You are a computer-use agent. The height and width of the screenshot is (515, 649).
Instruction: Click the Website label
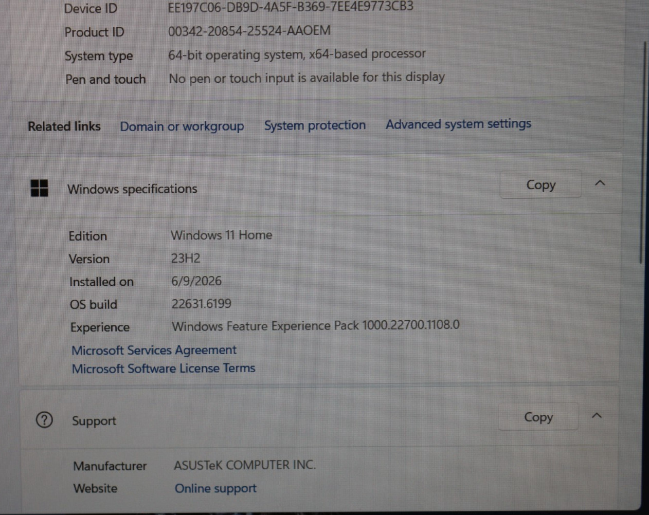coord(95,488)
